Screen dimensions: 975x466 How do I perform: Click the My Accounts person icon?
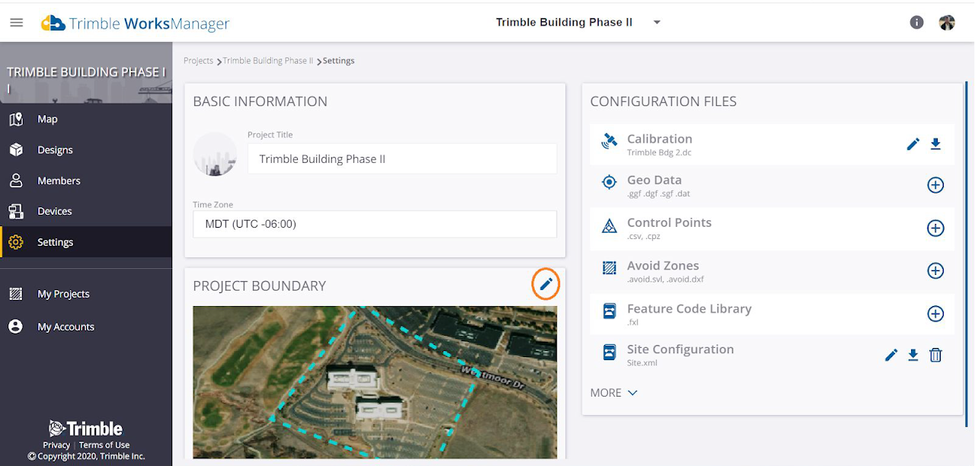pos(15,327)
